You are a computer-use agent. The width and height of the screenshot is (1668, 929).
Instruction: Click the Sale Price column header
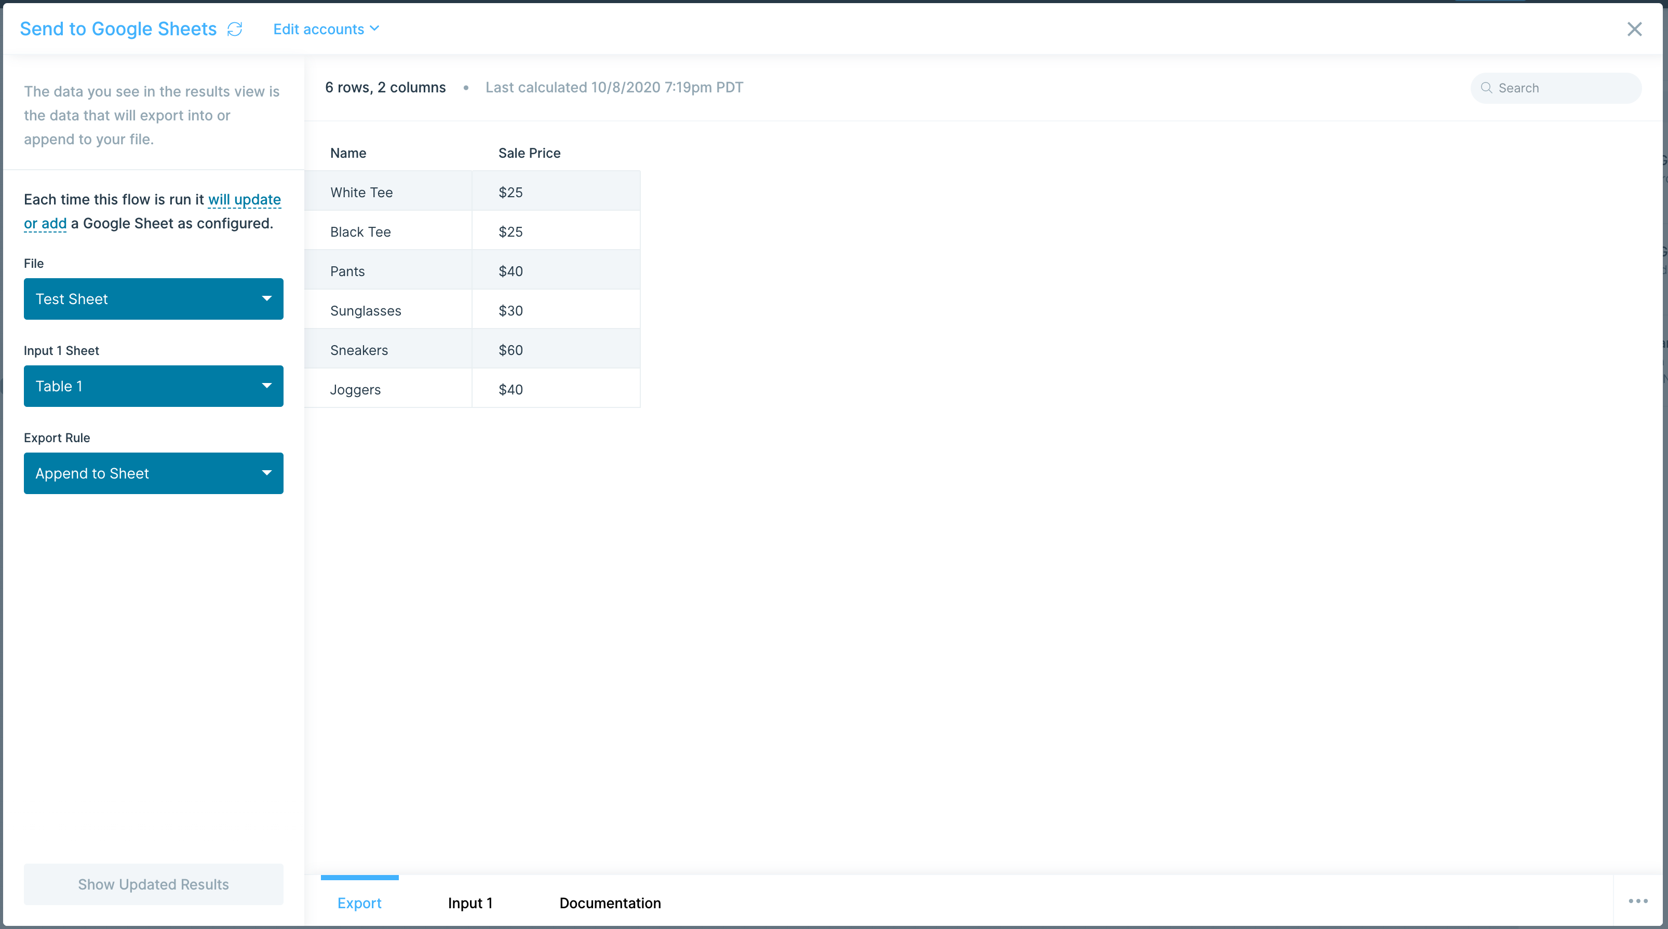[530, 153]
